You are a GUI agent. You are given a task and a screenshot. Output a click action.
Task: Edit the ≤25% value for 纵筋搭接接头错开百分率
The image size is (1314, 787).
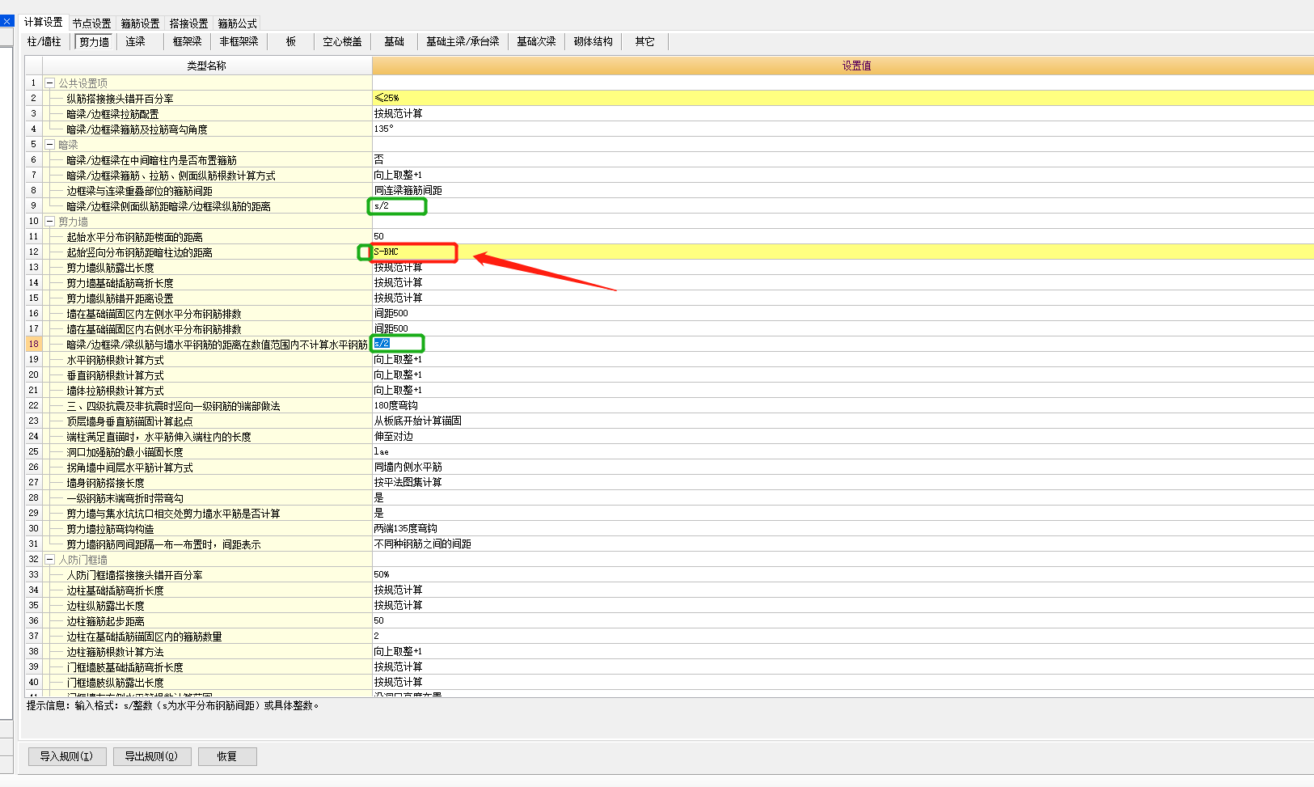coord(843,98)
